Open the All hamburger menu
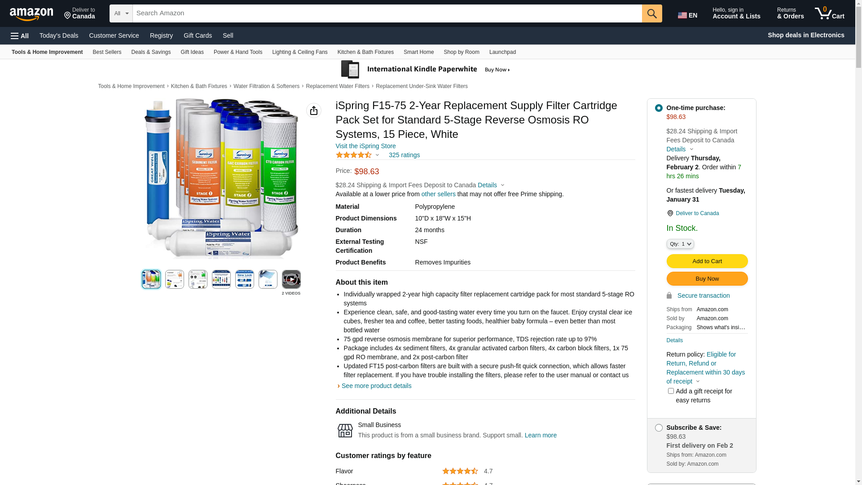862x485 pixels. (20, 35)
